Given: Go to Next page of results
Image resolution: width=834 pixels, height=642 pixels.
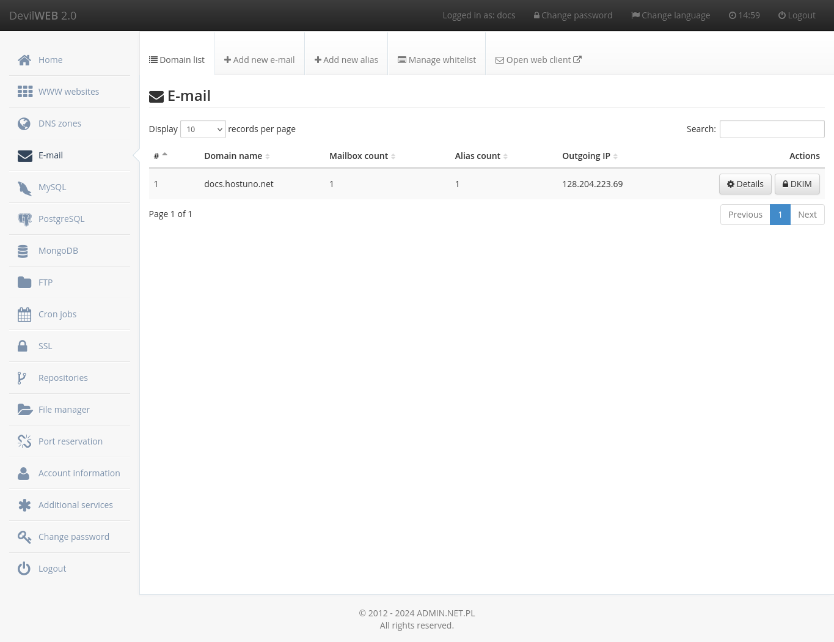Looking at the screenshot, I should coord(807,214).
